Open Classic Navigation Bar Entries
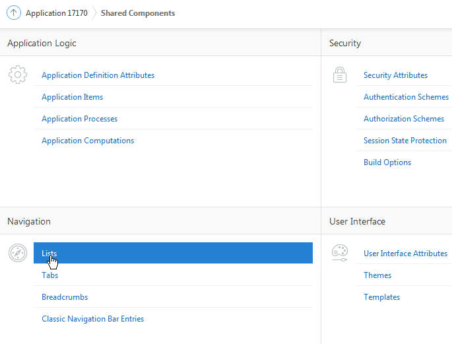Screen dimensions: 452x344 point(92,319)
